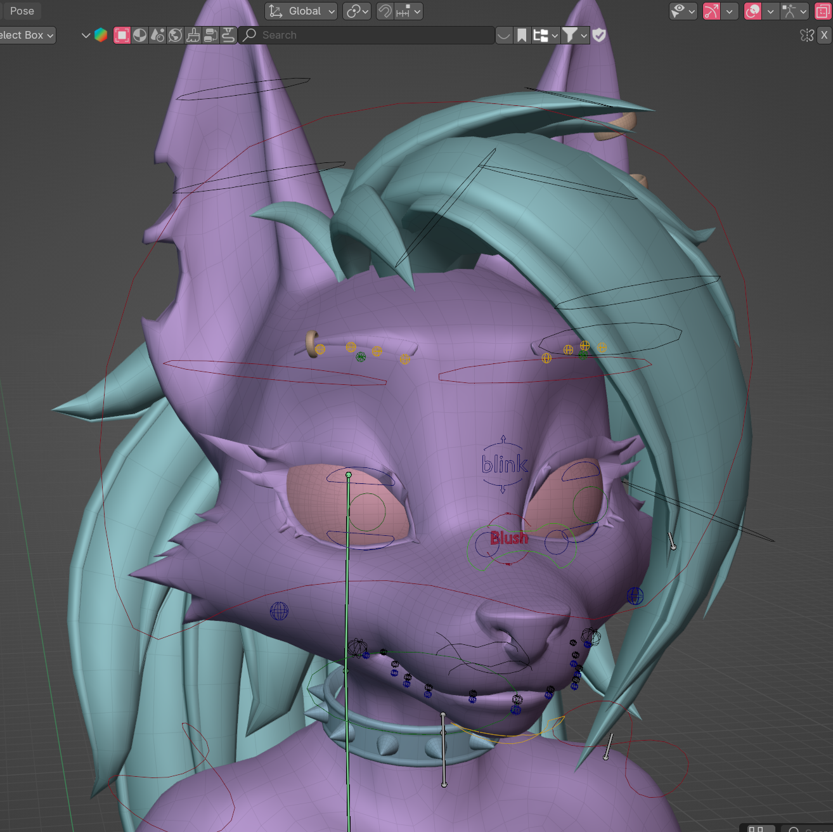Click the curved-line icon after the search field
The width and height of the screenshot is (833, 832).
pyautogui.click(x=504, y=36)
